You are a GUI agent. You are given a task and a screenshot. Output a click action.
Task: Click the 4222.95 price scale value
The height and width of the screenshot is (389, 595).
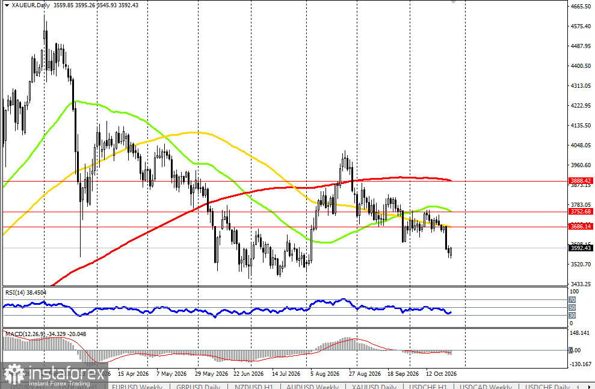[x=581, y=105]
